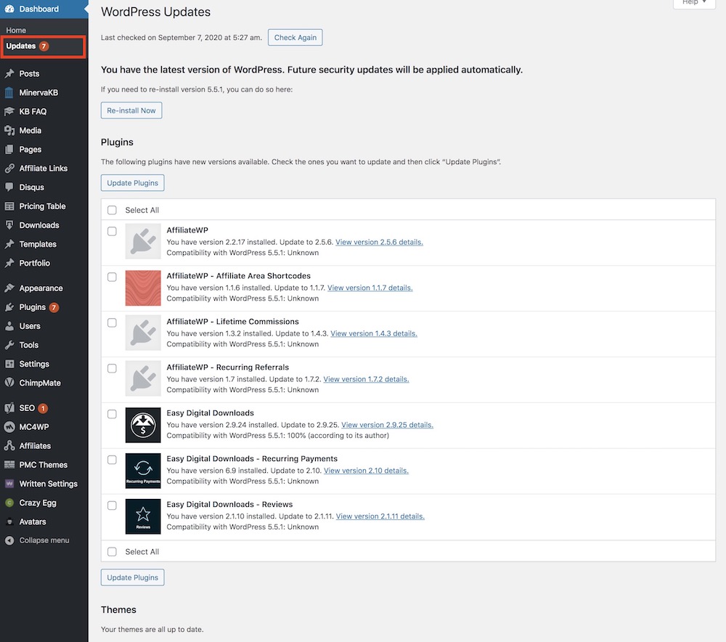Screen dimensions: 726x642
Task: Open View version 1.4.3 details link
Action: [374, 333]
